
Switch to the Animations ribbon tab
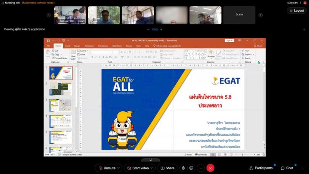click(x=103, y=46)
